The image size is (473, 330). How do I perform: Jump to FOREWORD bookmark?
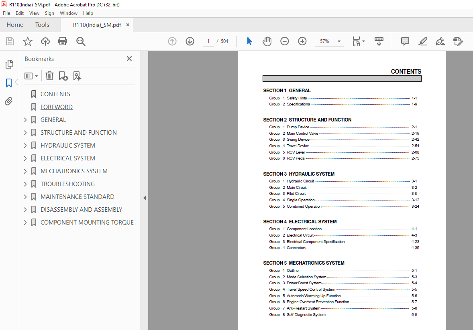(56, 107)
